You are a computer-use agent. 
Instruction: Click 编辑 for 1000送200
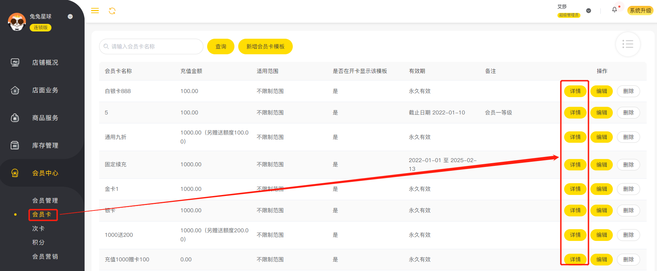[601, 235]
